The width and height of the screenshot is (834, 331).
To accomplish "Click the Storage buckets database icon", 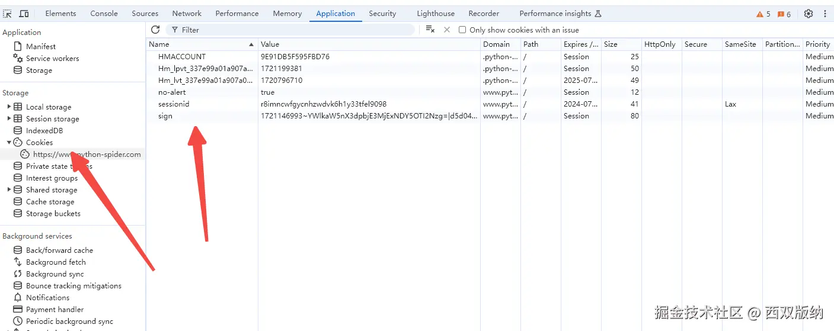I will (18, 213).
